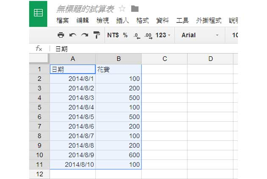This screenshot has height=179, width=267.
Task: Decrease decimal places
Action: click(137, 36)
